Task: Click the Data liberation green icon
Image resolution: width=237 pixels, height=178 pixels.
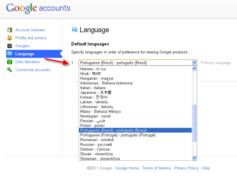Action: pos(9,62)
